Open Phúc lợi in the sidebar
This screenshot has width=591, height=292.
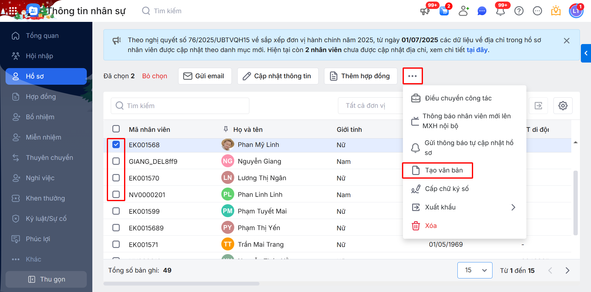coord(46,239)
